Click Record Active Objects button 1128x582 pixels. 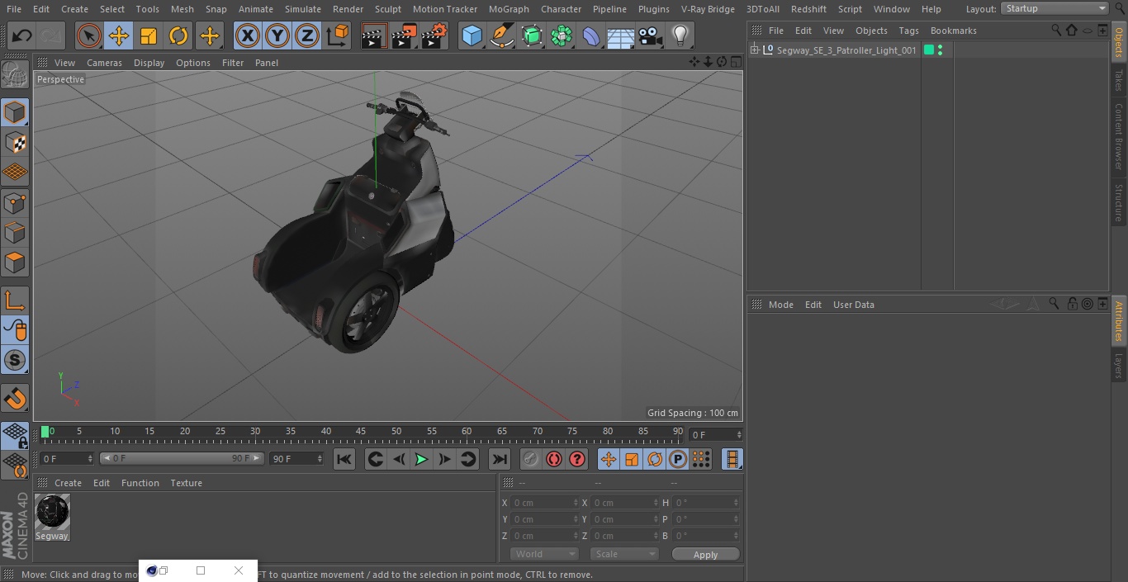point(531,459)
